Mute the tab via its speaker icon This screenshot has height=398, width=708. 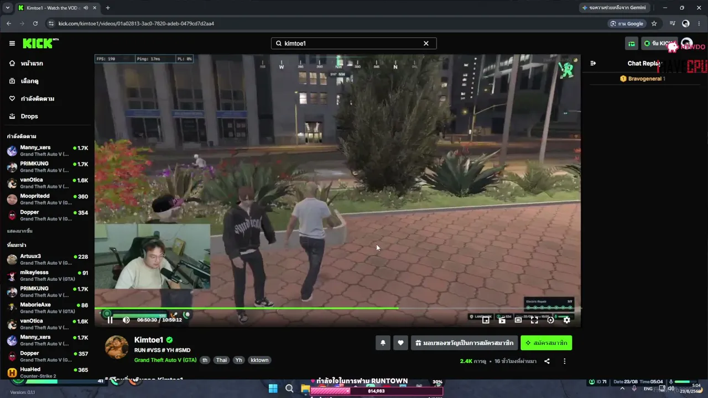[x=85, y=8]
